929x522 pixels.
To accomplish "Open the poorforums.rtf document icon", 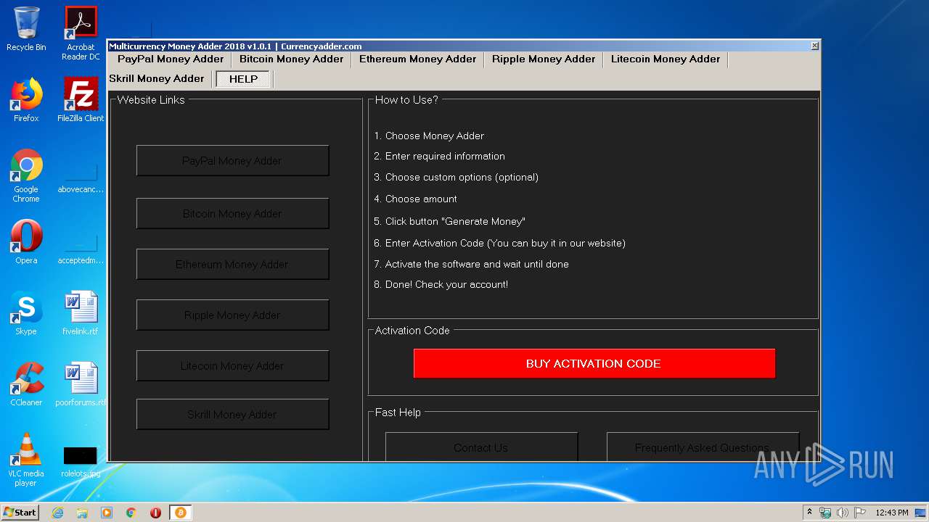I will point(81,384).
